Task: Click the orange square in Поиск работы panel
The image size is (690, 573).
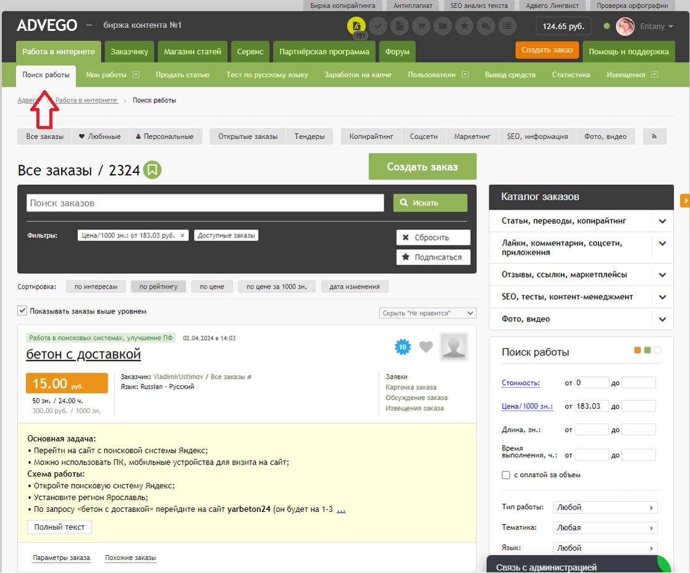Action: (637, 350)
